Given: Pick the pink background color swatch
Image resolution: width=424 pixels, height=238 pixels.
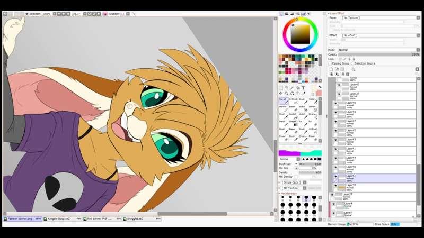Looking at the screenshot, I should coord(319,93).
